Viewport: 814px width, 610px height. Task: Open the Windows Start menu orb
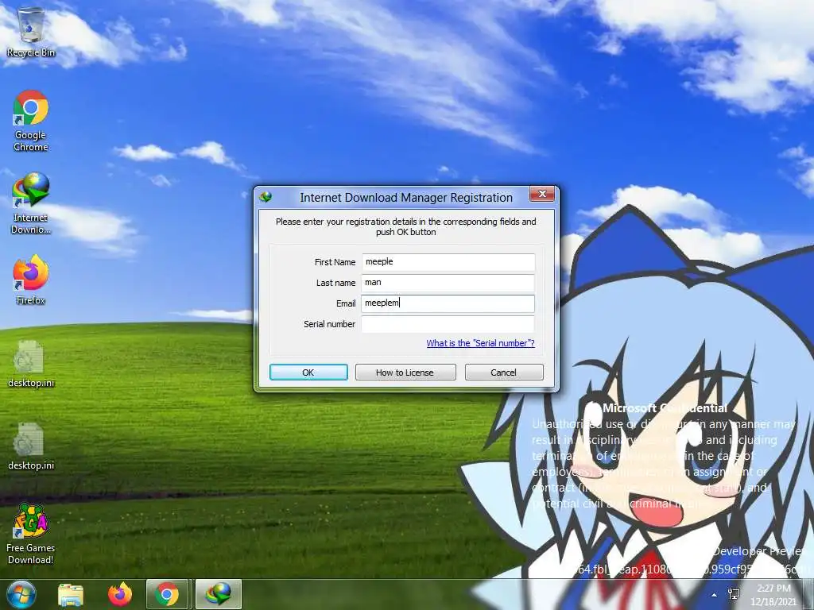click(x=21, y=594)
